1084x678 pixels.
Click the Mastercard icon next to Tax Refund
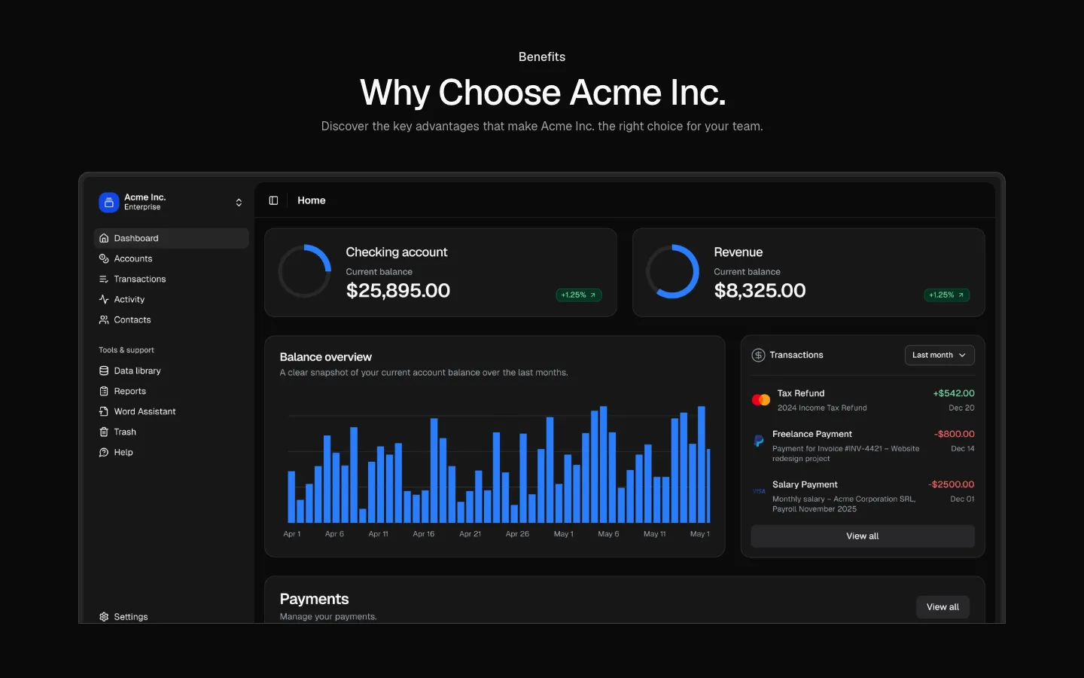coord(761,400)
